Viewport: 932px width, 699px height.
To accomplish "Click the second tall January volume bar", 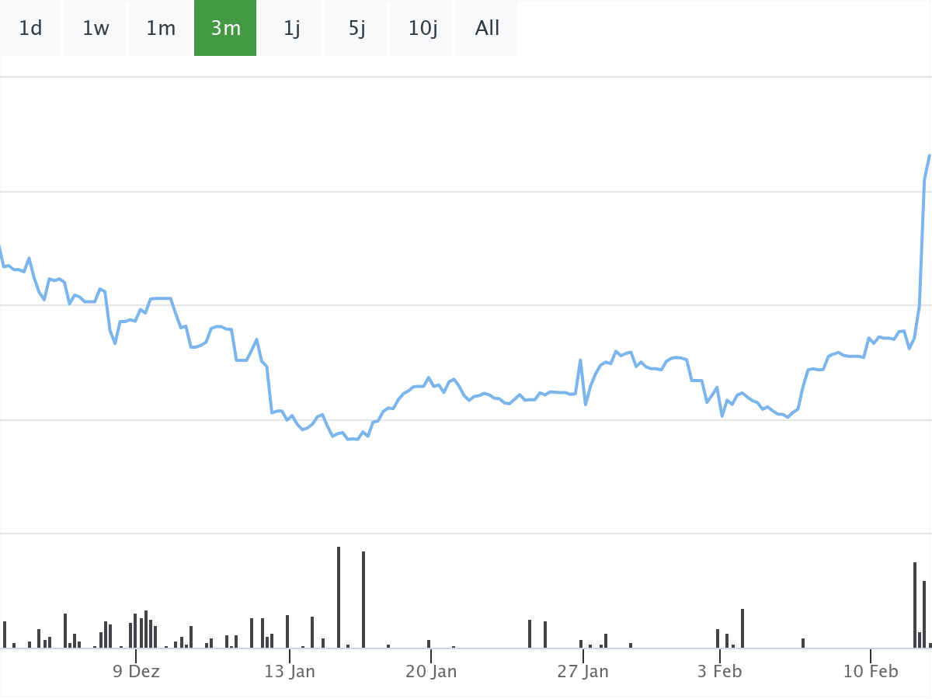I will click(363, 599).
